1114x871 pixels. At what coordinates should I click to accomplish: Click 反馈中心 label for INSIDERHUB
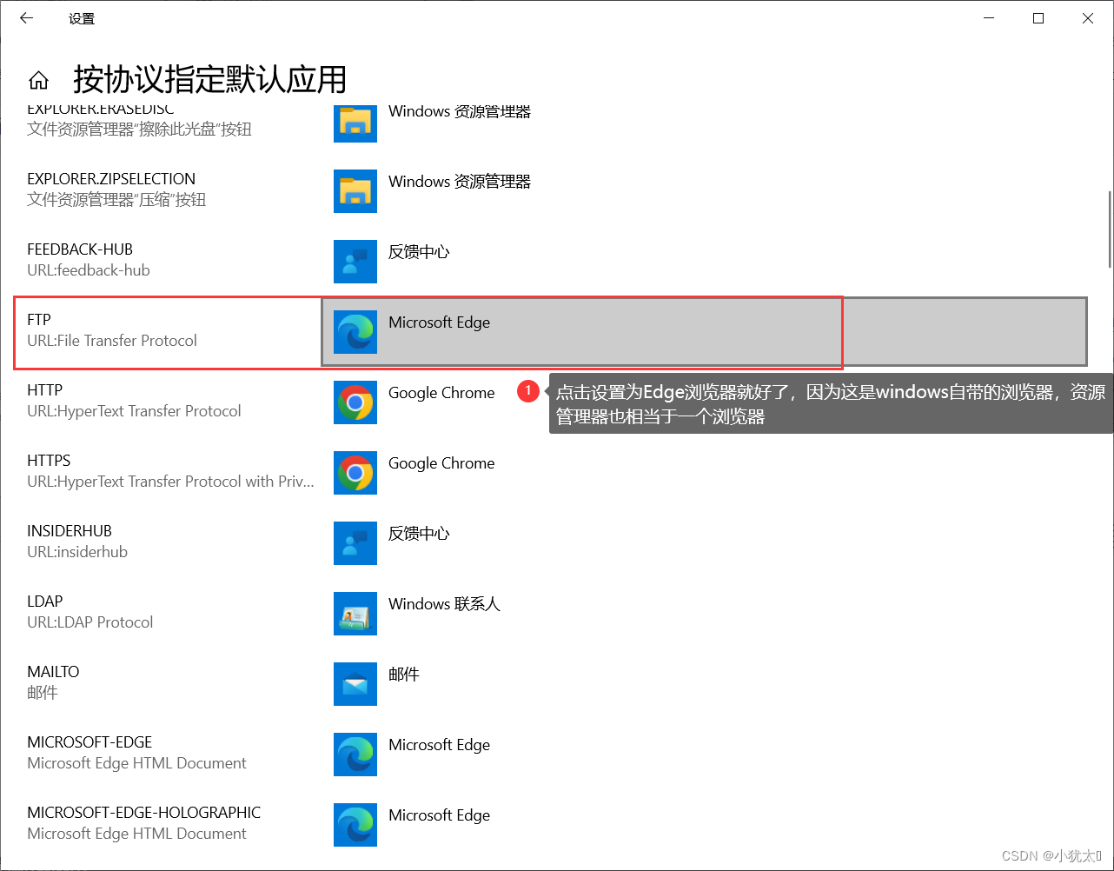[x=419, y=534]
